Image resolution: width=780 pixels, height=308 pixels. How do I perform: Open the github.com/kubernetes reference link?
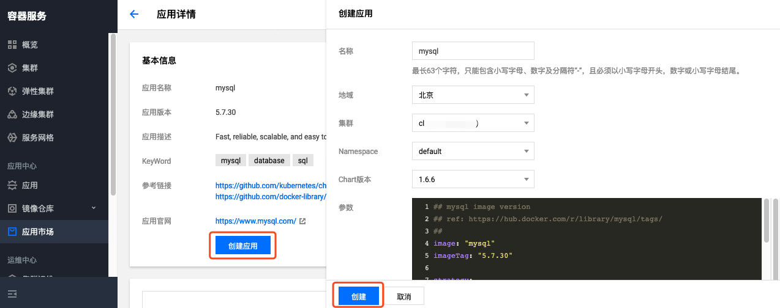click(271, 185)
